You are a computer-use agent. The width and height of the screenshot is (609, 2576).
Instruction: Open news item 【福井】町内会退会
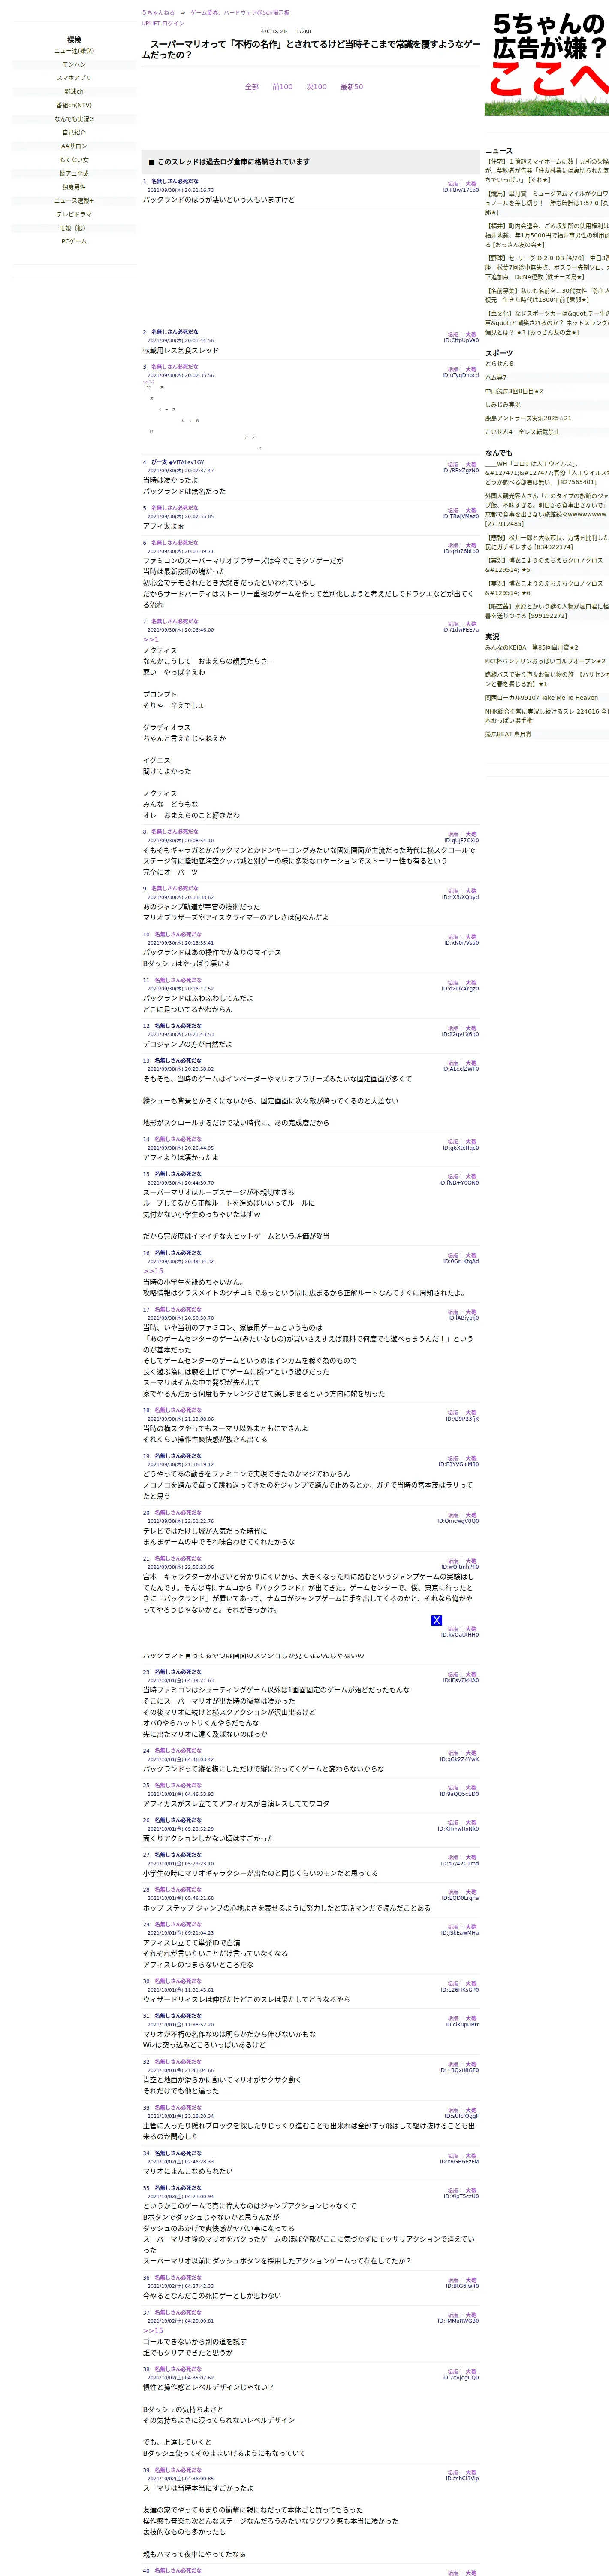tap(547, 235)
